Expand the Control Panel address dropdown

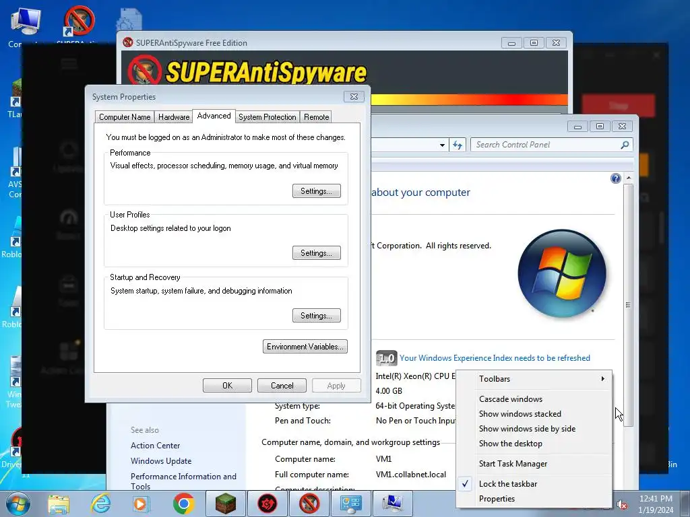pos(442,145)
